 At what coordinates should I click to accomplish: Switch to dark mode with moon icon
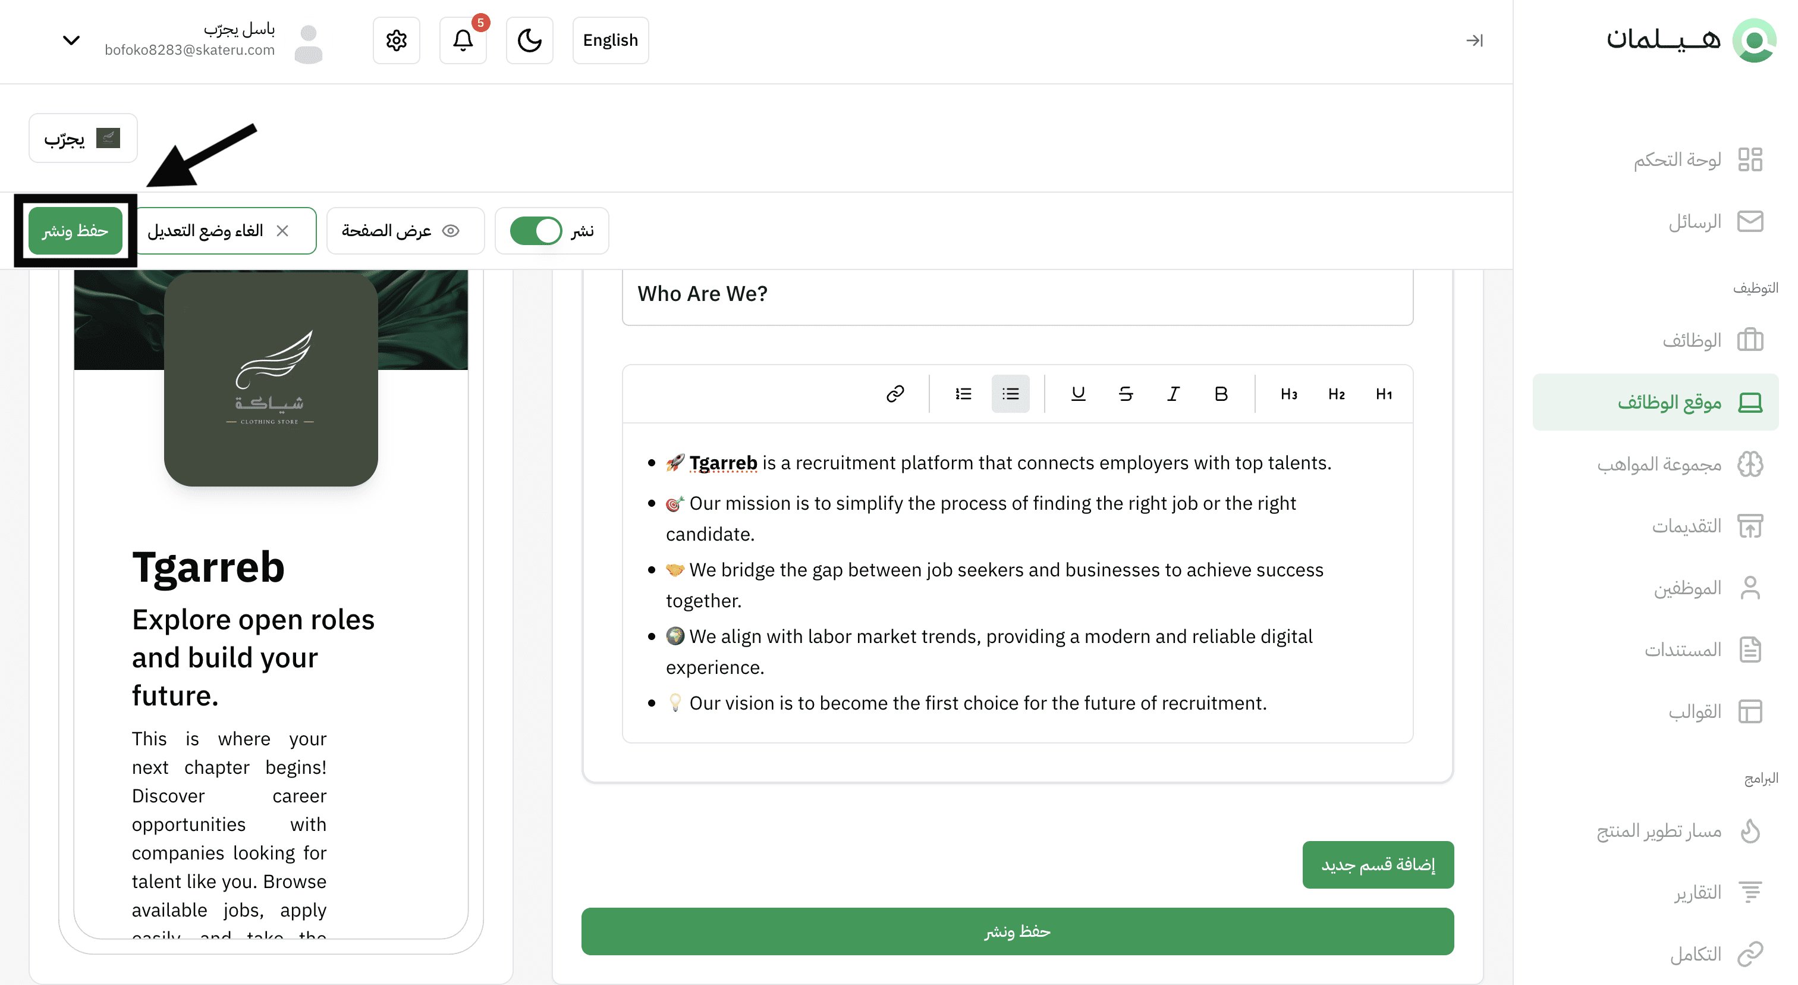[x=529, y=40]
